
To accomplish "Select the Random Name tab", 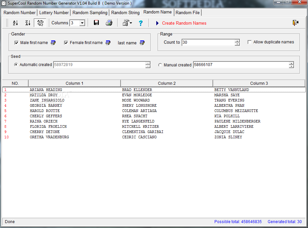I will tap(158, 12).
